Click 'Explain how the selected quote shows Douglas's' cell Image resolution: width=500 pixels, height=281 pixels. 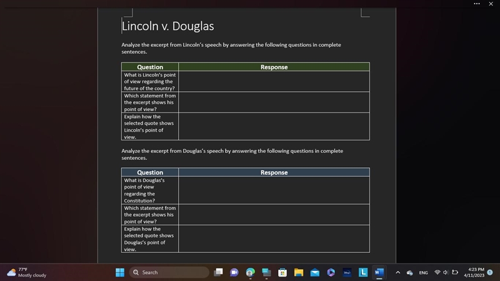(x=150, y=239)
